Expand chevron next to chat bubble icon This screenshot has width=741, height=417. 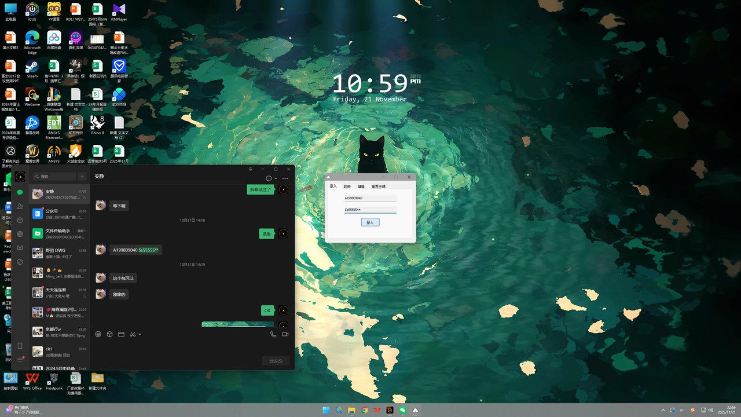click(276, 178)
